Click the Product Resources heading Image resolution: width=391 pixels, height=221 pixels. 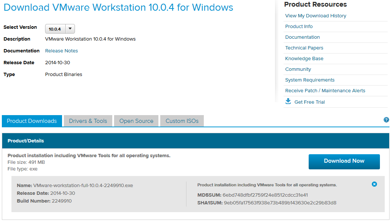tap(315, 4)
